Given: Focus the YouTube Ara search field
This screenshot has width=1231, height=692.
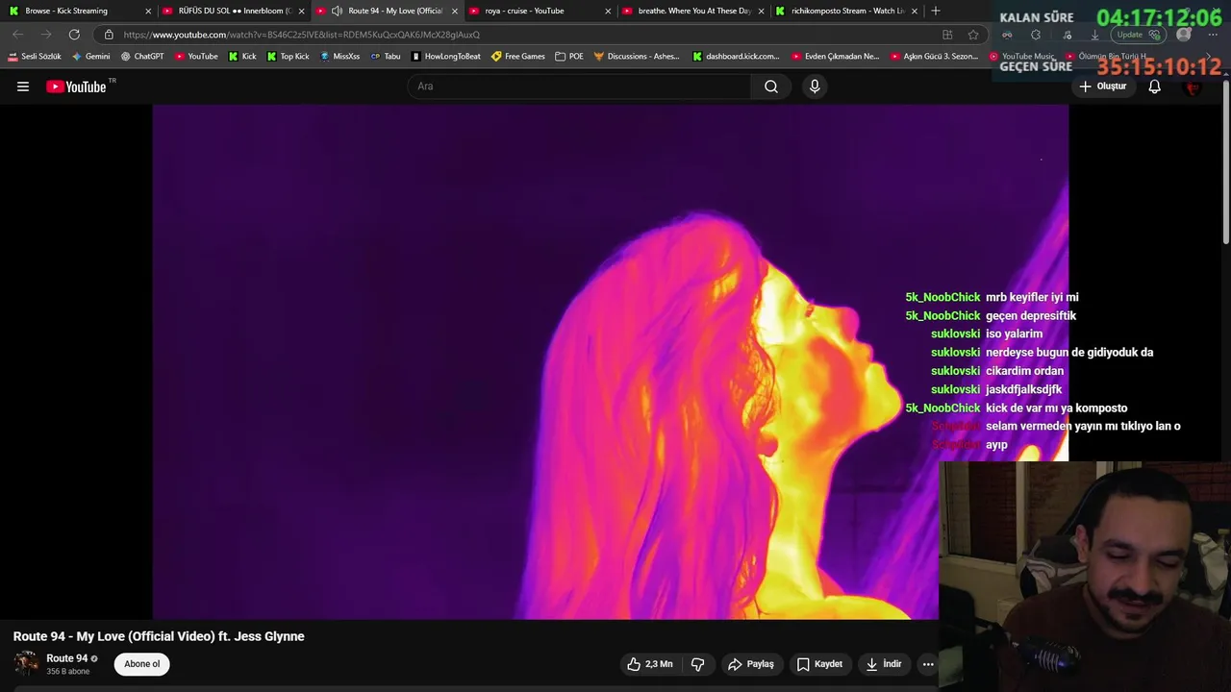Looking at the screenshot, I should point(580,86).
